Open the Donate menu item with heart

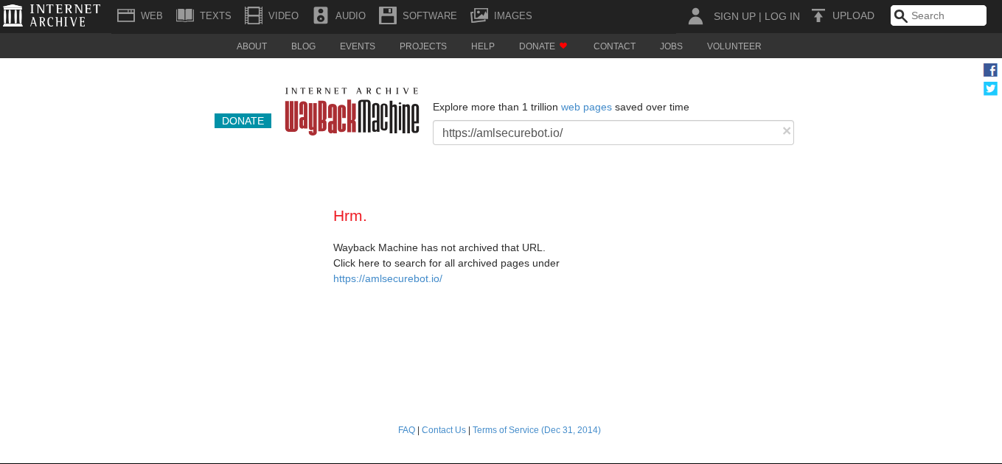[x=543, y=46]
